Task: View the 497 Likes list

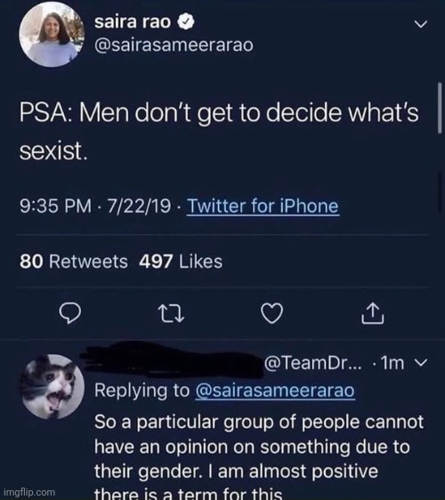Action: (x=181, y=262)
